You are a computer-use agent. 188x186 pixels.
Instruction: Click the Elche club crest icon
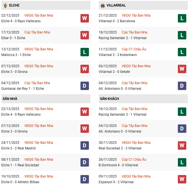pos(5,5)
